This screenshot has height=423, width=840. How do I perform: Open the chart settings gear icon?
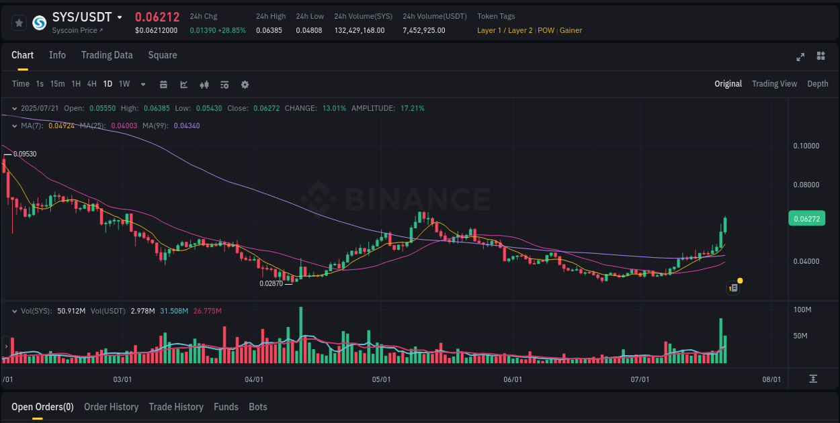coord(245,85)
